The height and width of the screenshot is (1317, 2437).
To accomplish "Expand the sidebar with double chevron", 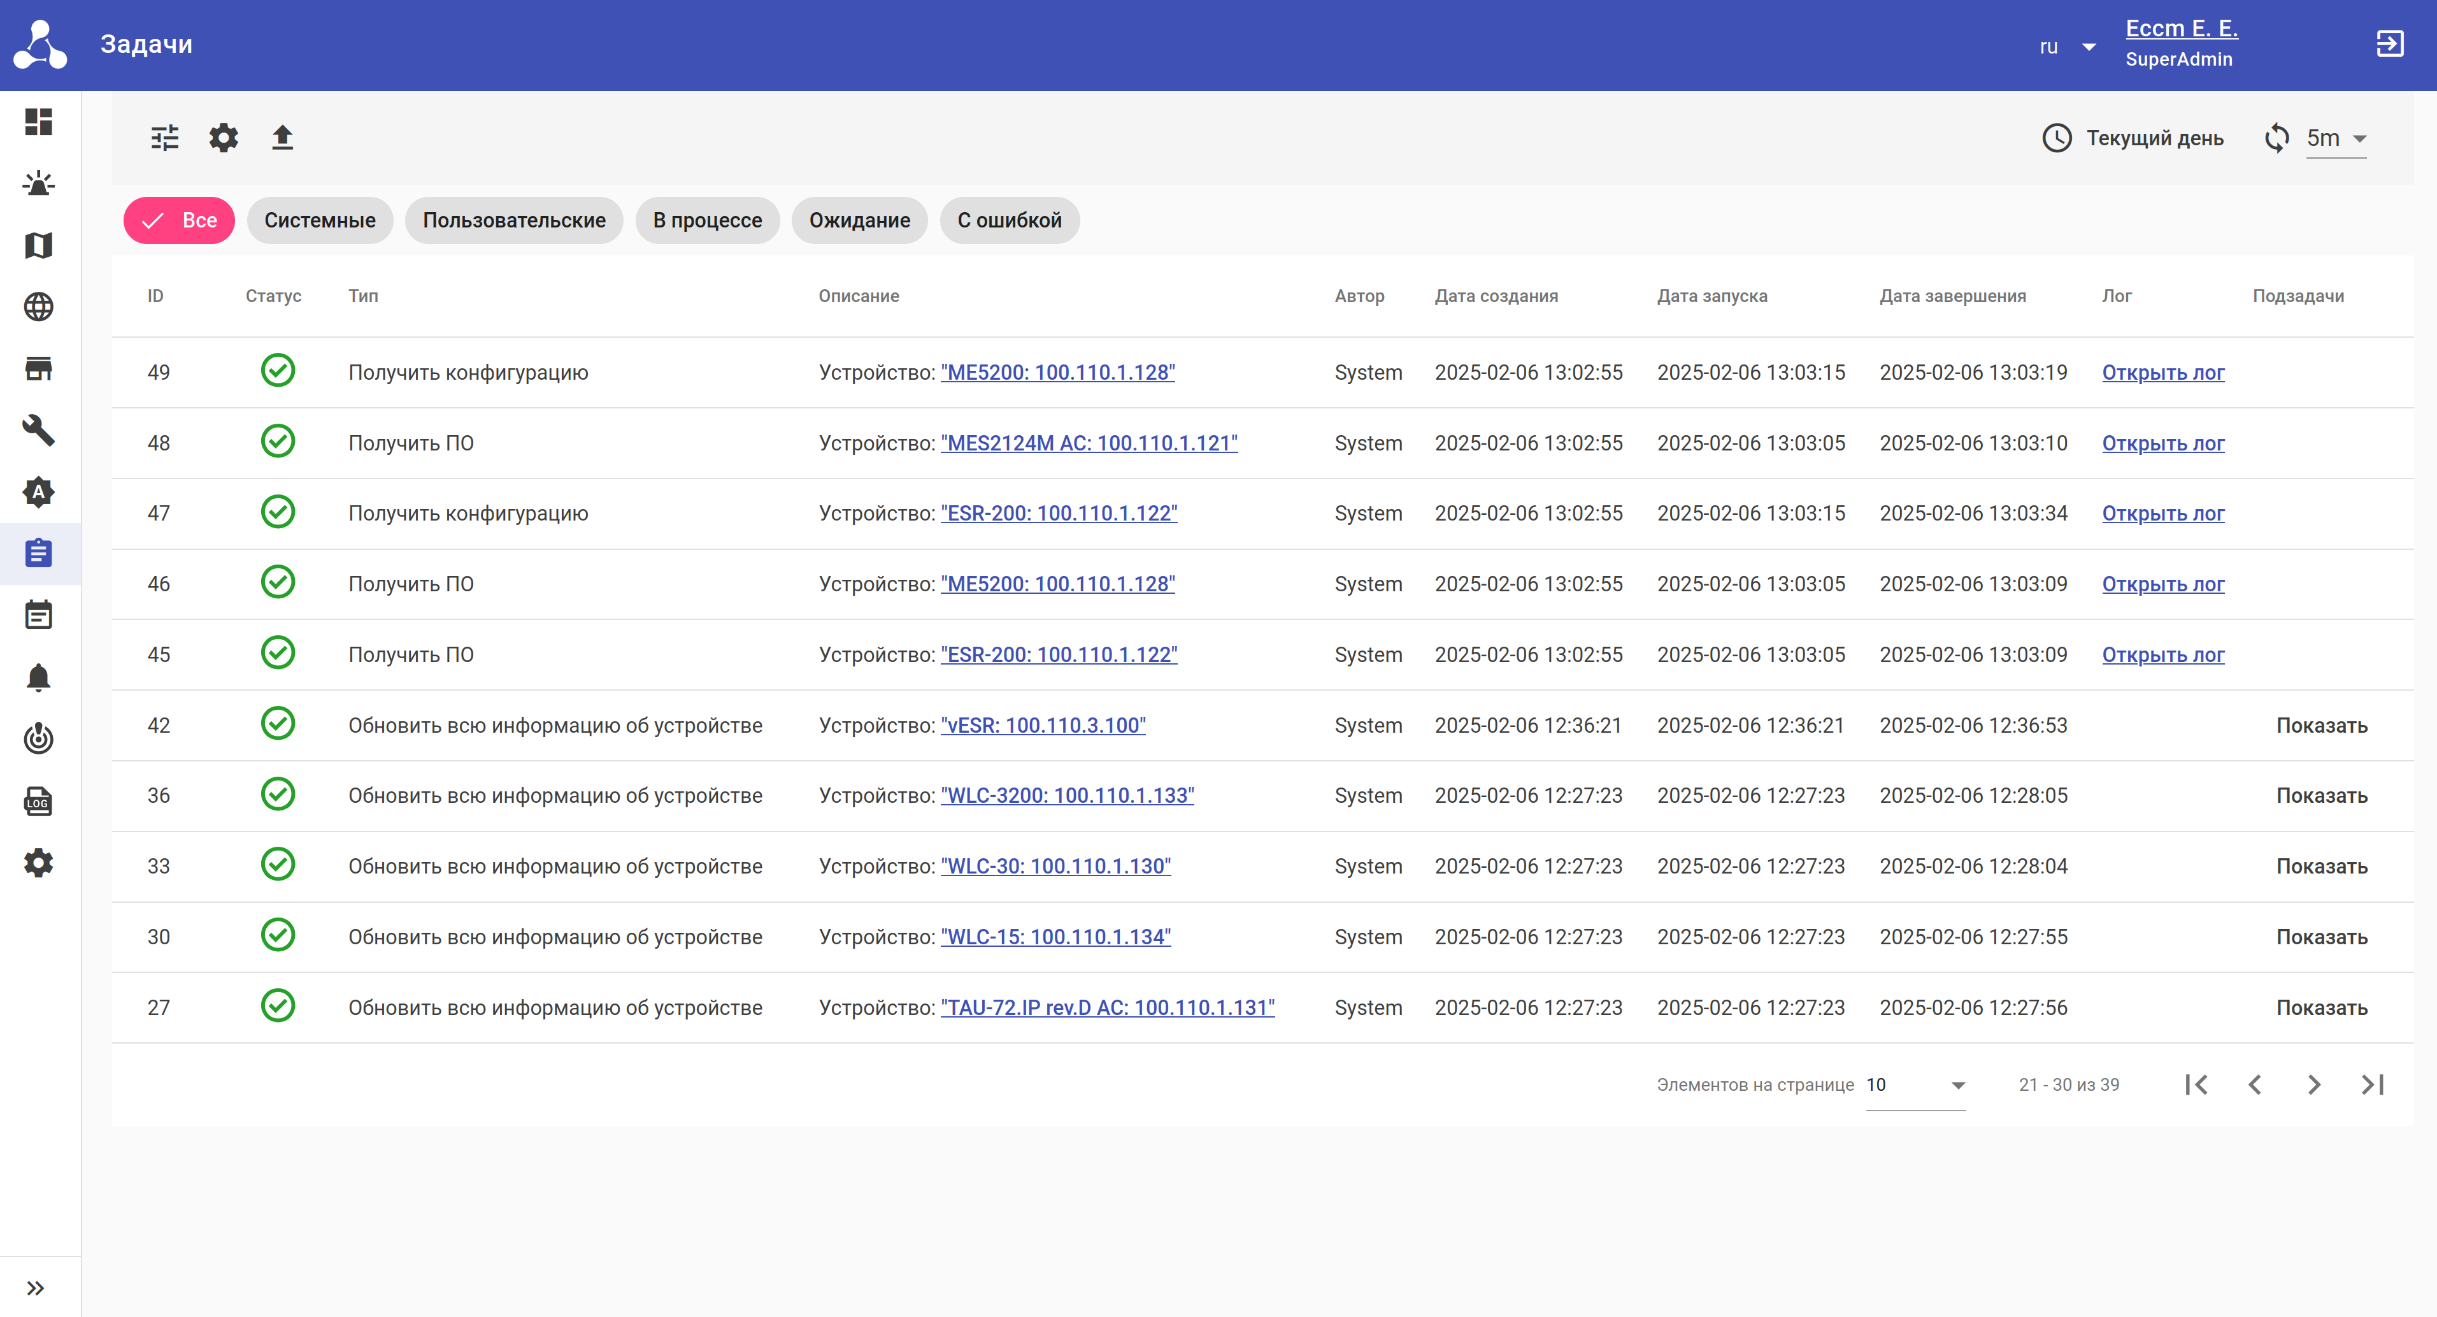I will tap(36, 1288).
